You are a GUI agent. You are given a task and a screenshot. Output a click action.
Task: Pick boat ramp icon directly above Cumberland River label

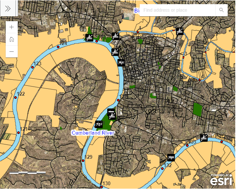[x=99, y=124]
